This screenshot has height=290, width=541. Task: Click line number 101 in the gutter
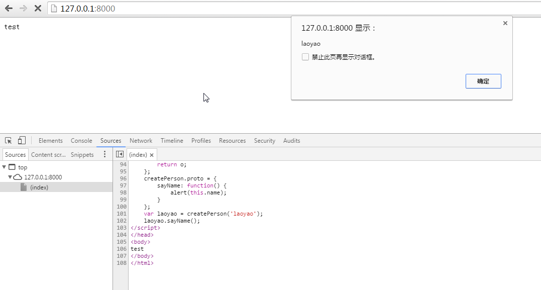coord(122,214)
